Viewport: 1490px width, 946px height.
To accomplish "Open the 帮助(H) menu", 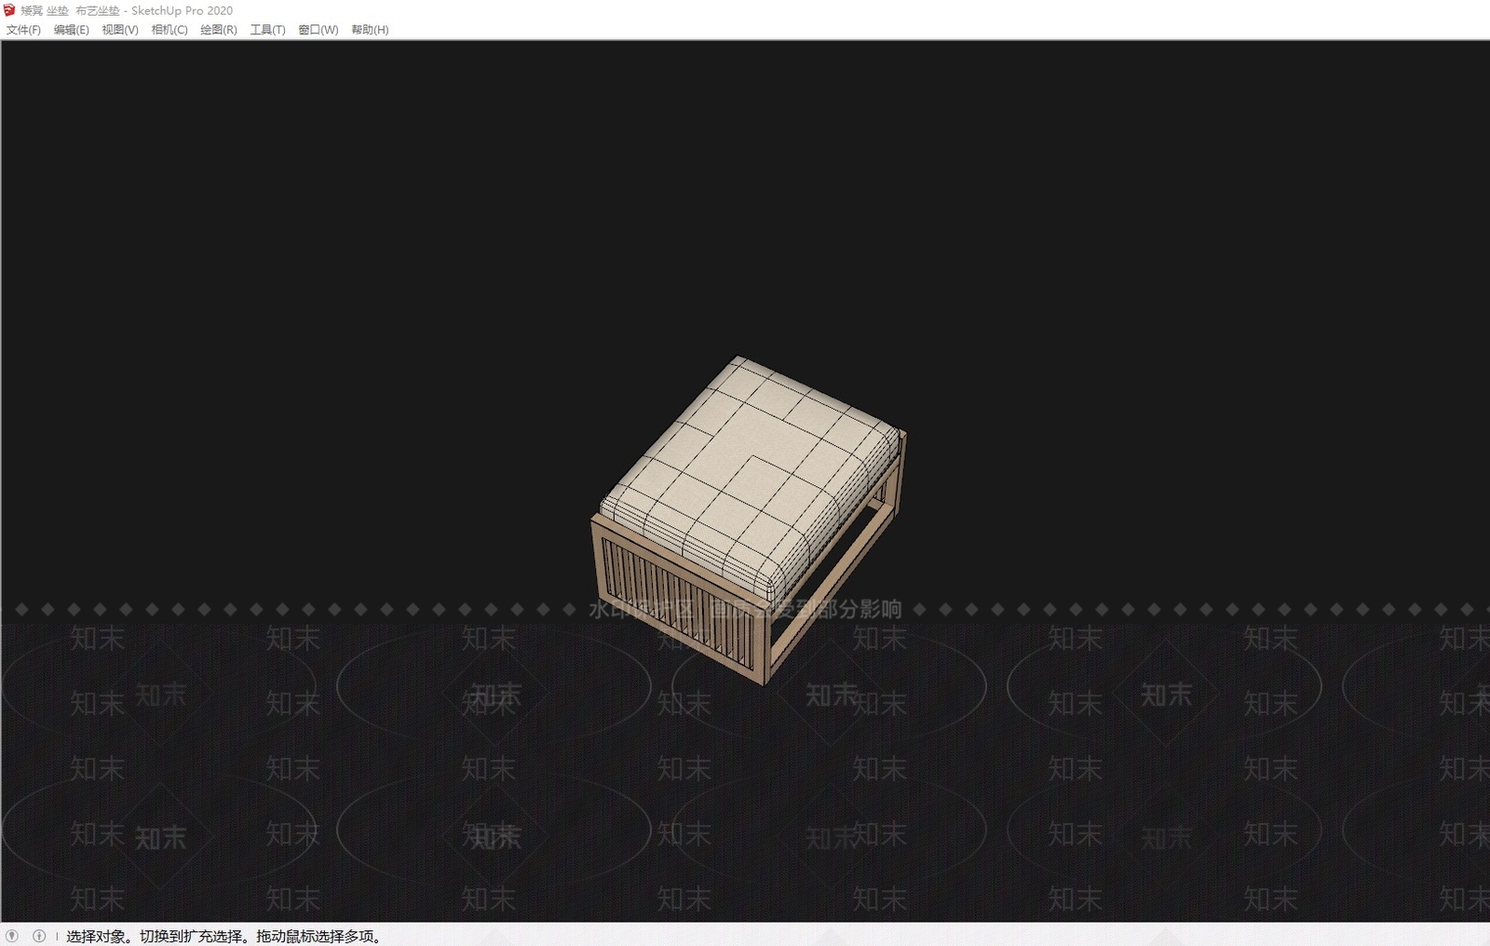I will 370,30.
